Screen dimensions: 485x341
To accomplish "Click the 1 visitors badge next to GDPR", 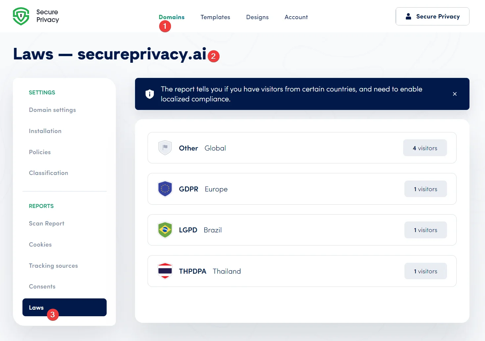I will tap(426, 188).
